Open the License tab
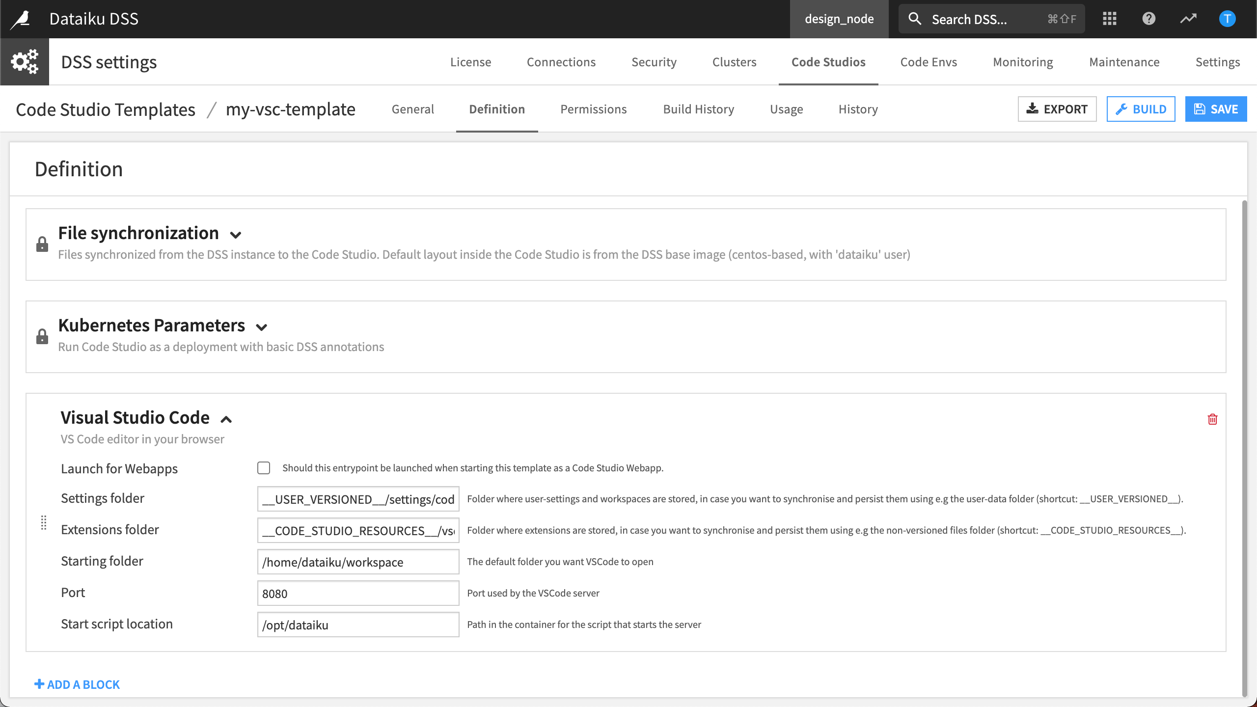Image resolution: width=1257 pixels, height=707 pixels. coord(470,62)
